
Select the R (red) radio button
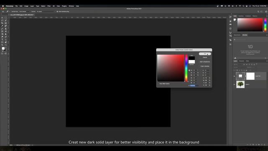pos(189,78)
